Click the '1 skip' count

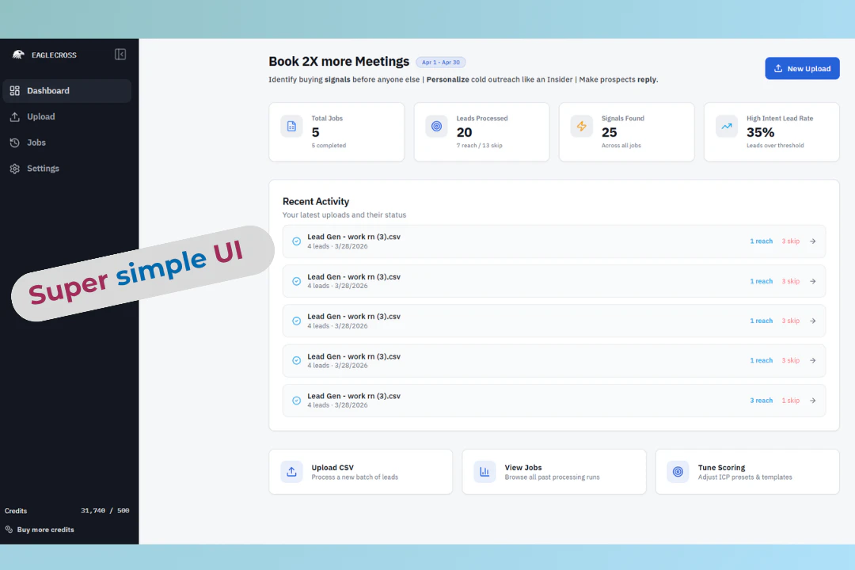(x=791, y=401)
